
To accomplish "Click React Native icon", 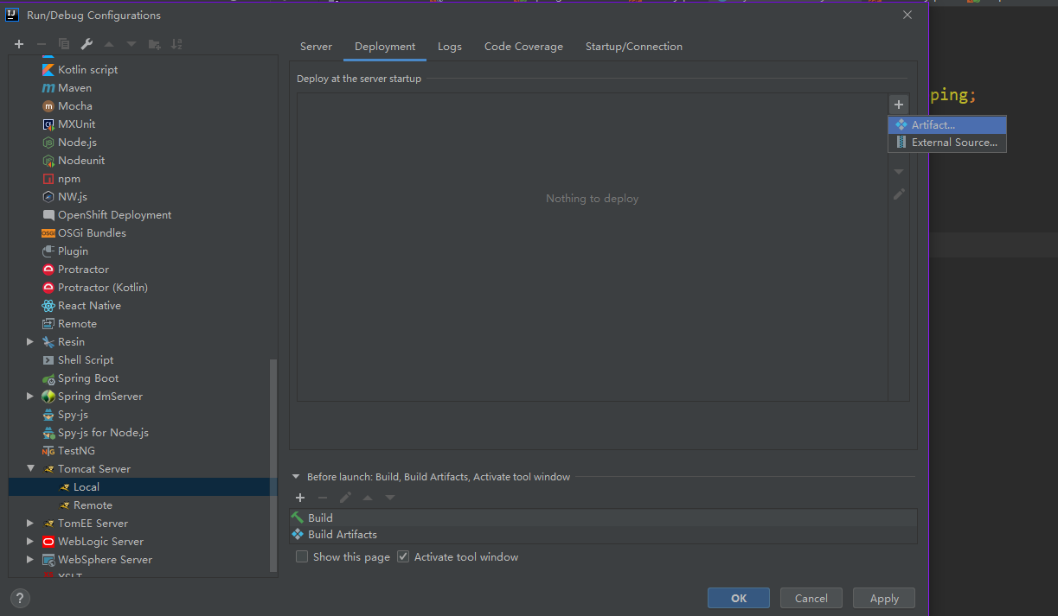I will (x=48, y=306).
